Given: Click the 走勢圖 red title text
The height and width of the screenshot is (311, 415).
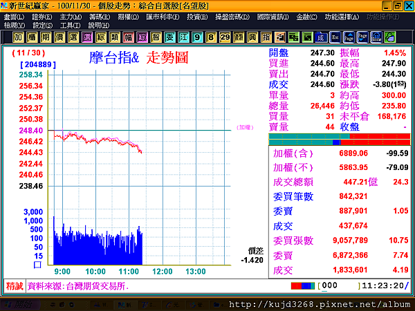Looking at the screenshot, I should pos(167,57).
